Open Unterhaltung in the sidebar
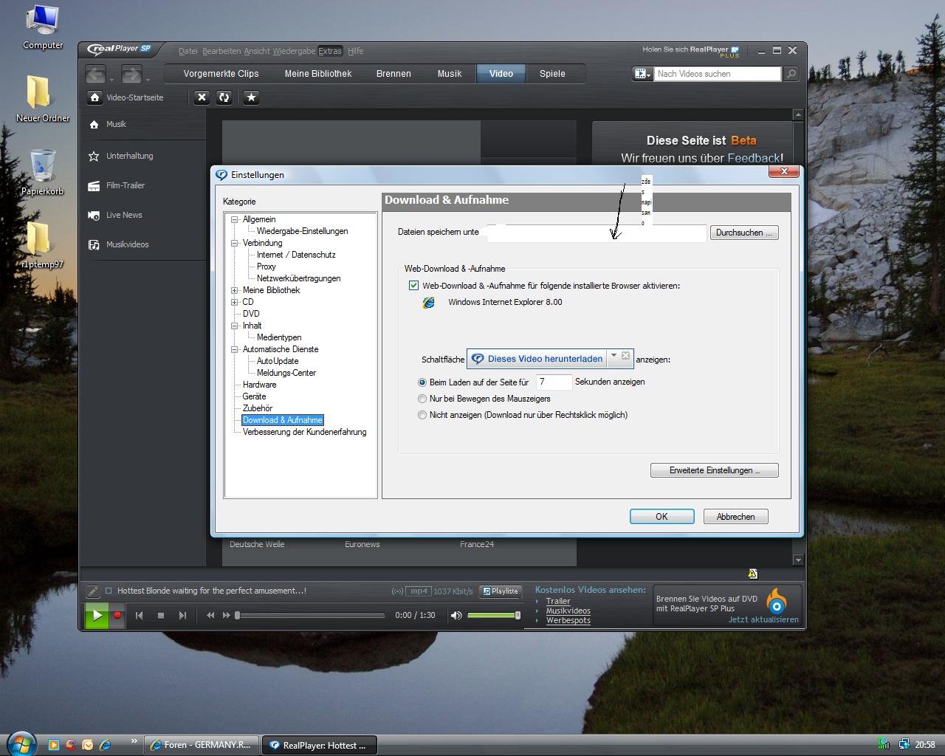This screenshot has width=945, height=756. pos(129,156)
